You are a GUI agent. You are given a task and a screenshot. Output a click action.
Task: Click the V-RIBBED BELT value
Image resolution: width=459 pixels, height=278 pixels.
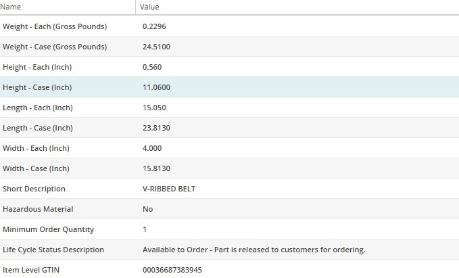pyautogui.click(x=168, y=189)
